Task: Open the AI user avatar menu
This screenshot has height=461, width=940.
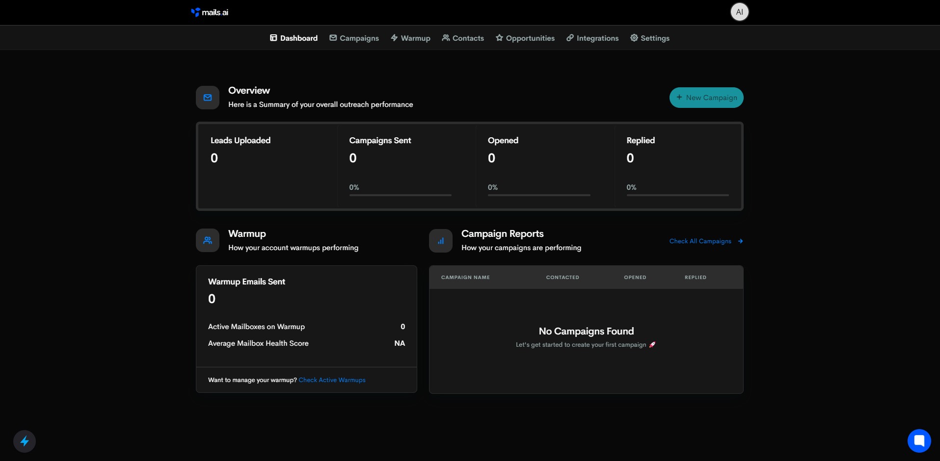Action: click(739, 12)
